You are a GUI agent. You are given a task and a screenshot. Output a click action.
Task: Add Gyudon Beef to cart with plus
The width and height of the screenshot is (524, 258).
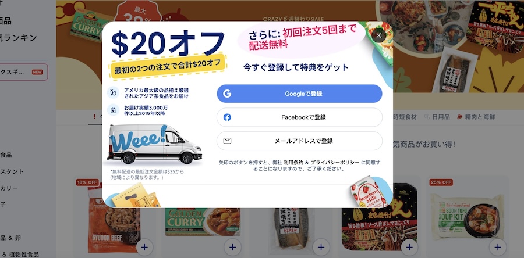point(144,248)
